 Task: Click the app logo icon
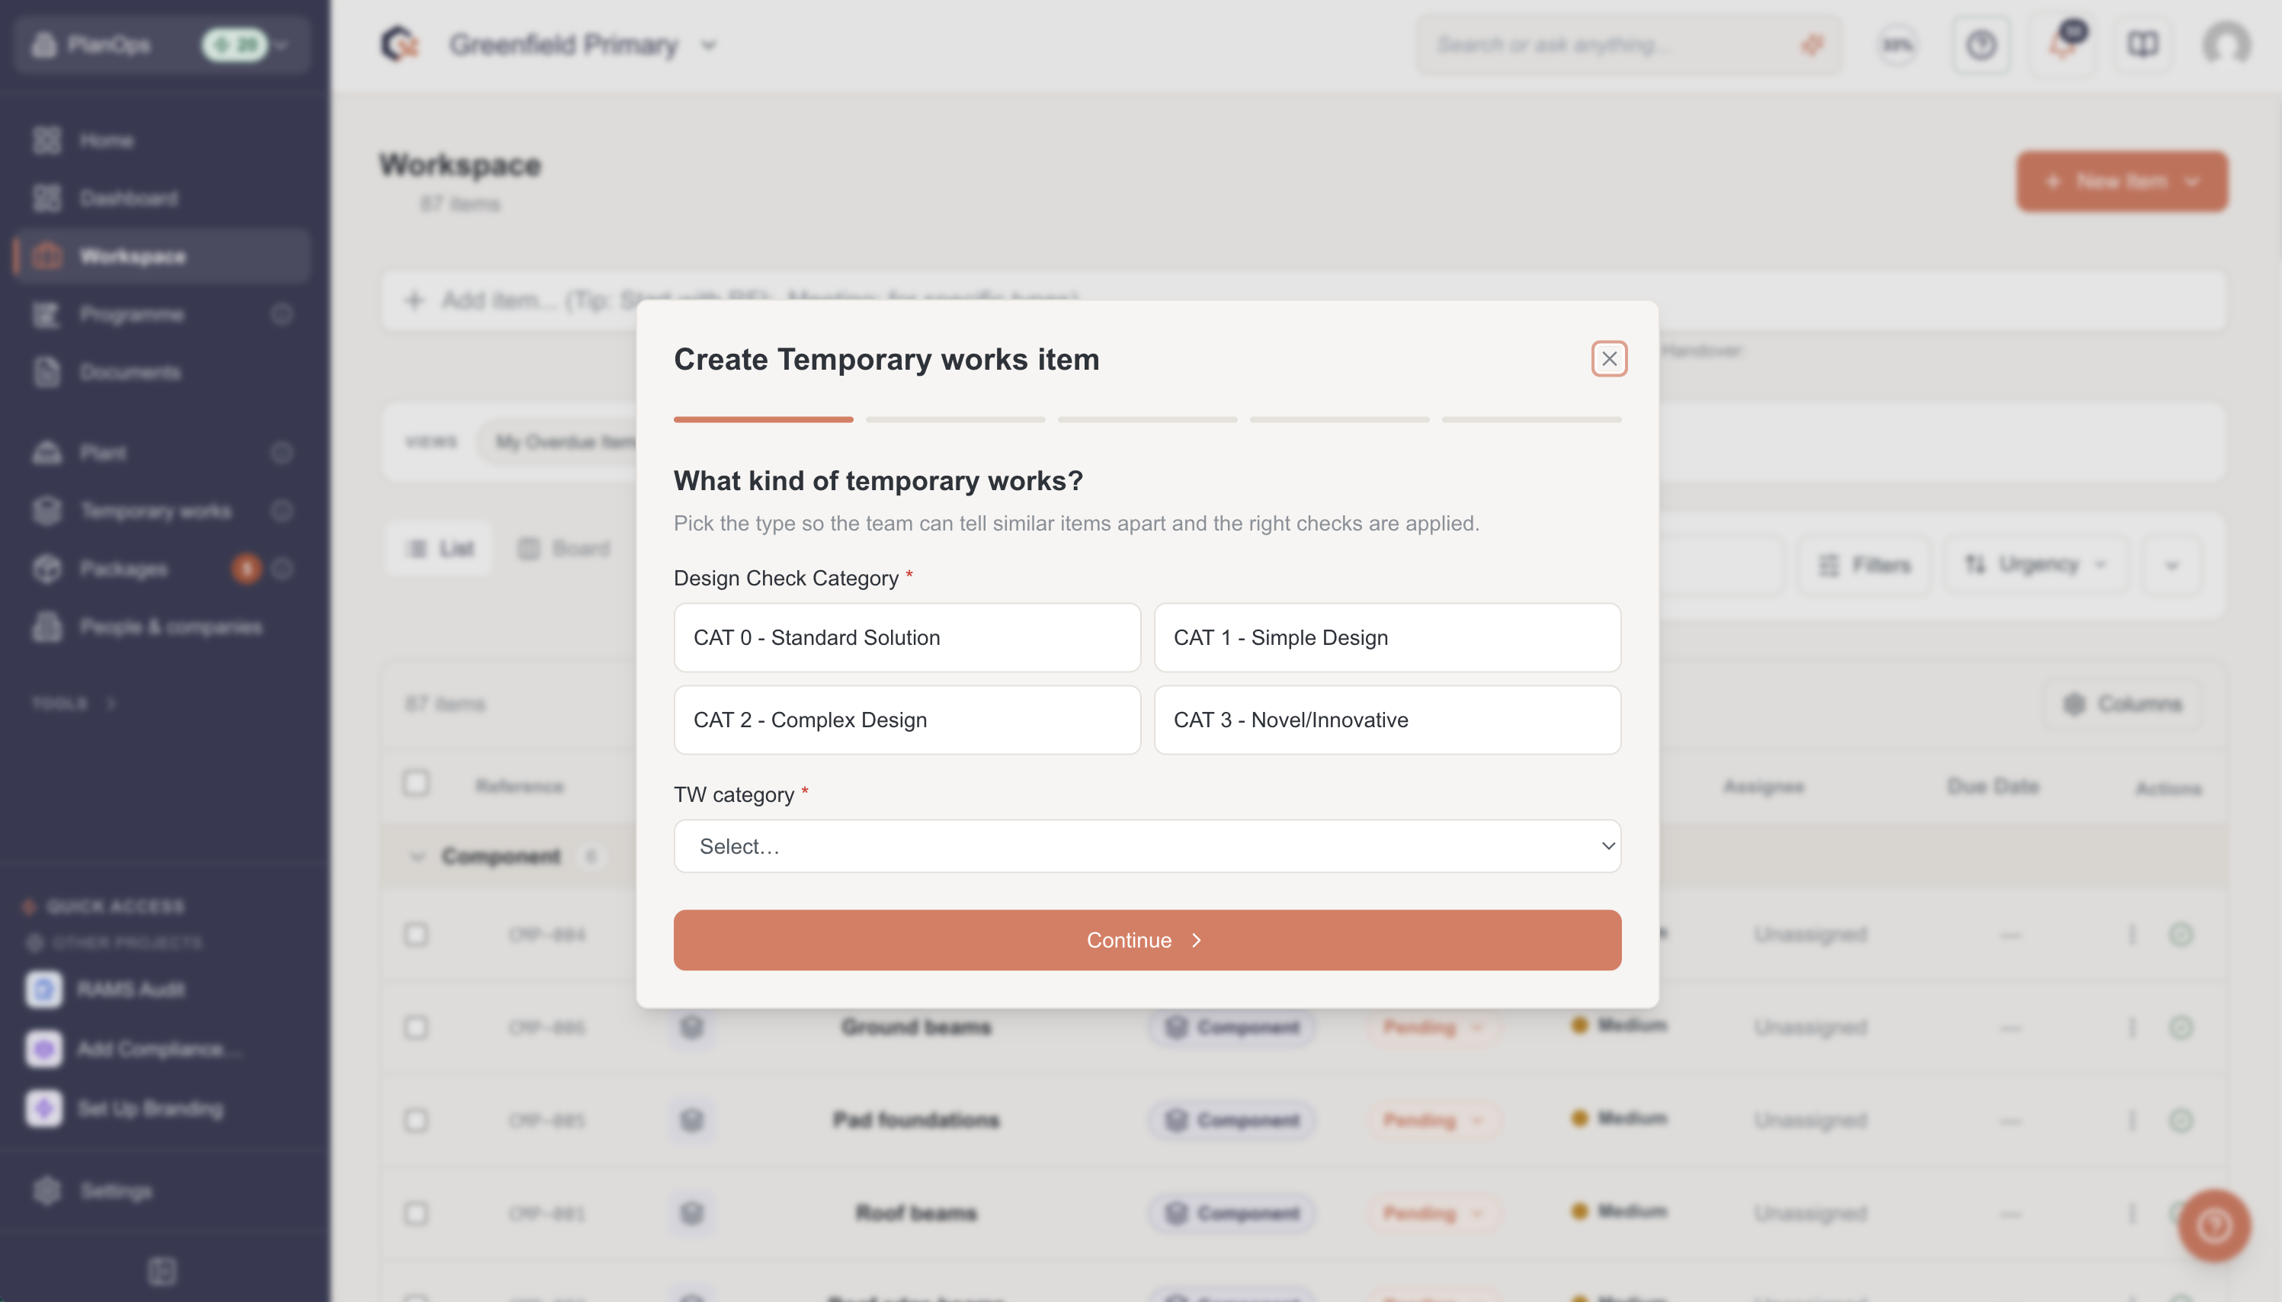pos(399,43)
